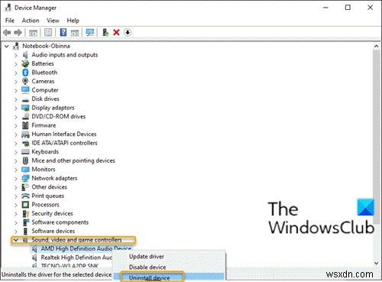Click the show/hide console tree icon
The width and height of the screenshot is (382, 282).
point(33,33)
